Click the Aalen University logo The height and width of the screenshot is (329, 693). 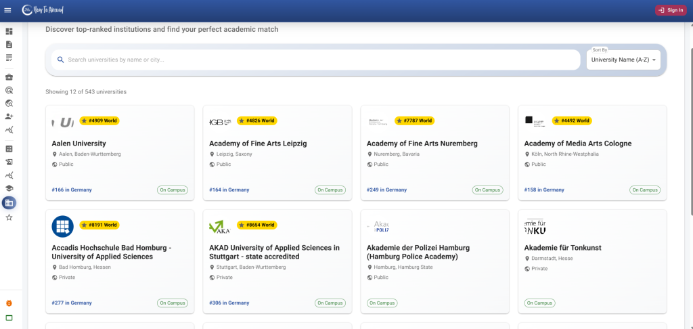[x=63, y=122]
